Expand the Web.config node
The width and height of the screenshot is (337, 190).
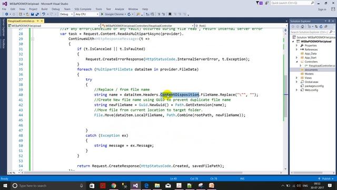pyautogui.click(x=297, y=90)
